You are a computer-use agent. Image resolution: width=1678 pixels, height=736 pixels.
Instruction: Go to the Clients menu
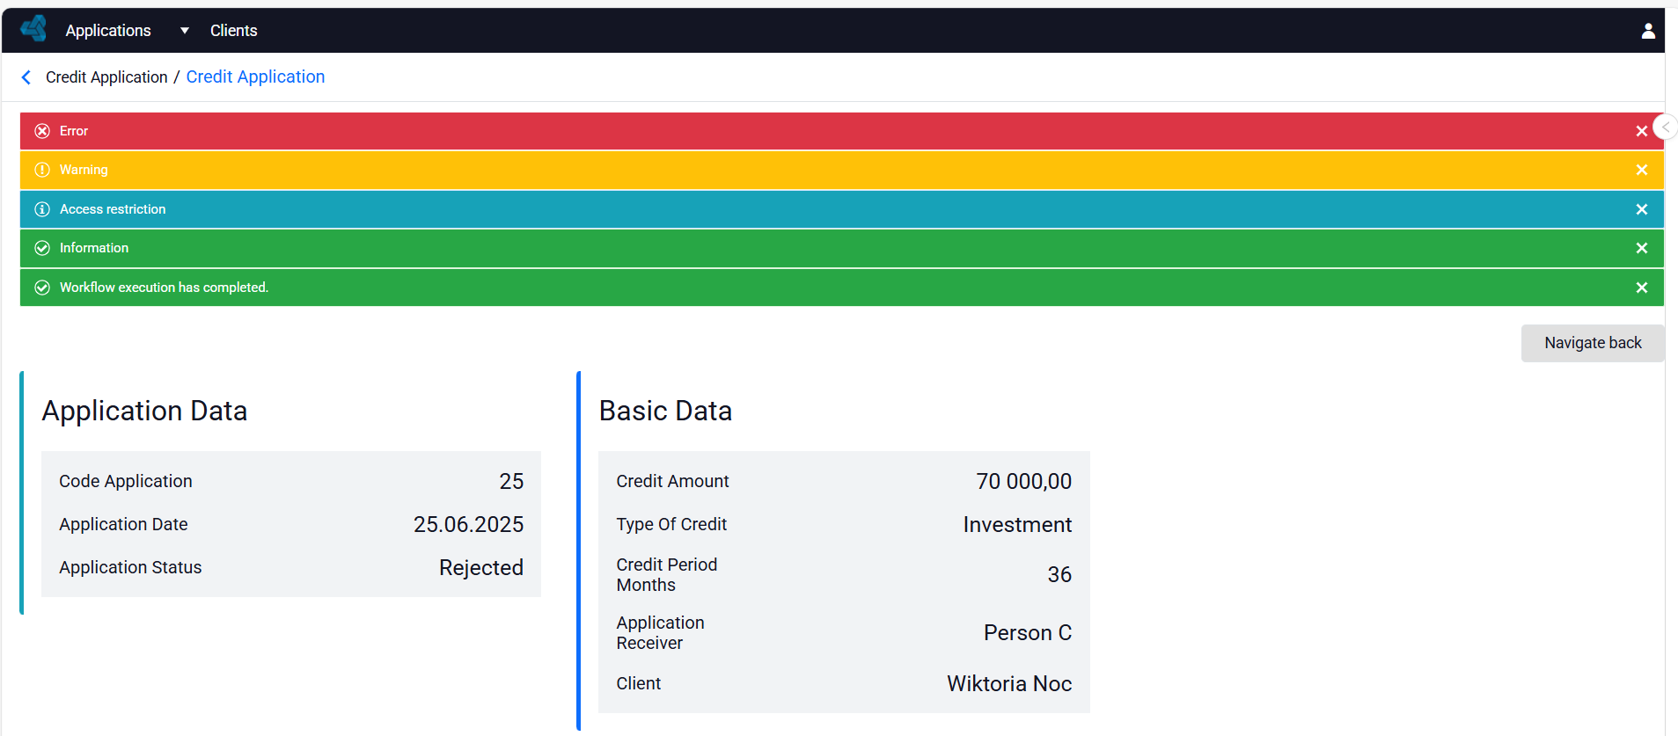pos(234,31)
